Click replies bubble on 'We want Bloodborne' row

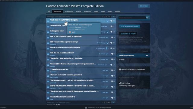(111, 65)
